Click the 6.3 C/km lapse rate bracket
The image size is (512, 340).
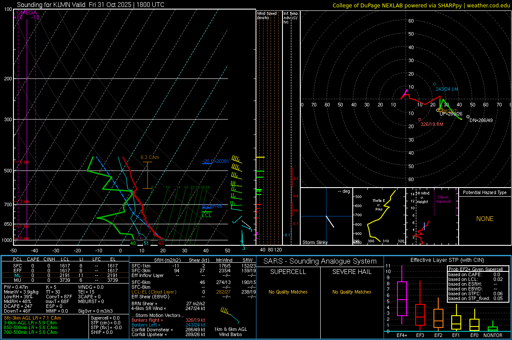pos(148,175)
